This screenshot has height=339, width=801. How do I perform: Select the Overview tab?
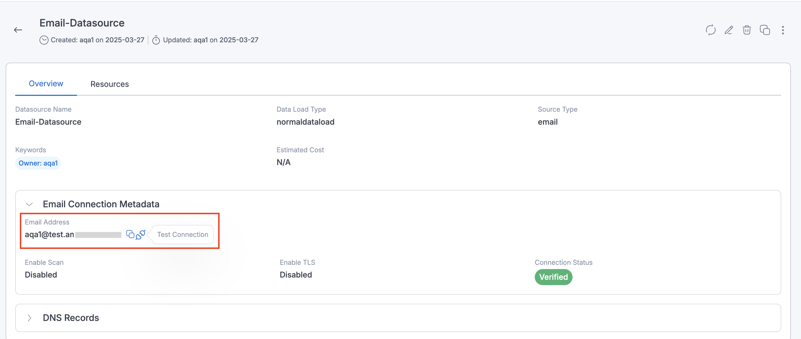point(46,84)
